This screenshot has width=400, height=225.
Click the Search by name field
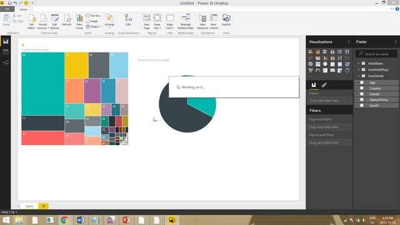tap(376, 54)
